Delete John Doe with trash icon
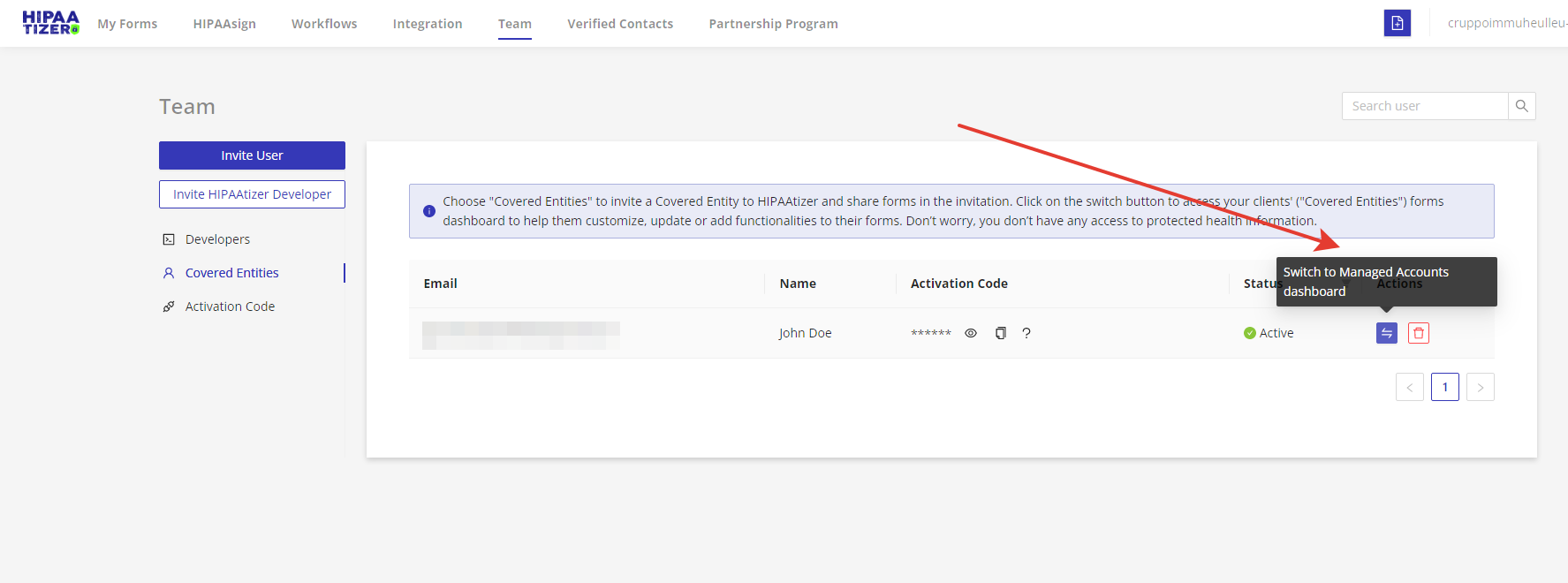The height and width of the screenshot is (583, 1568). pos(1418,333)
